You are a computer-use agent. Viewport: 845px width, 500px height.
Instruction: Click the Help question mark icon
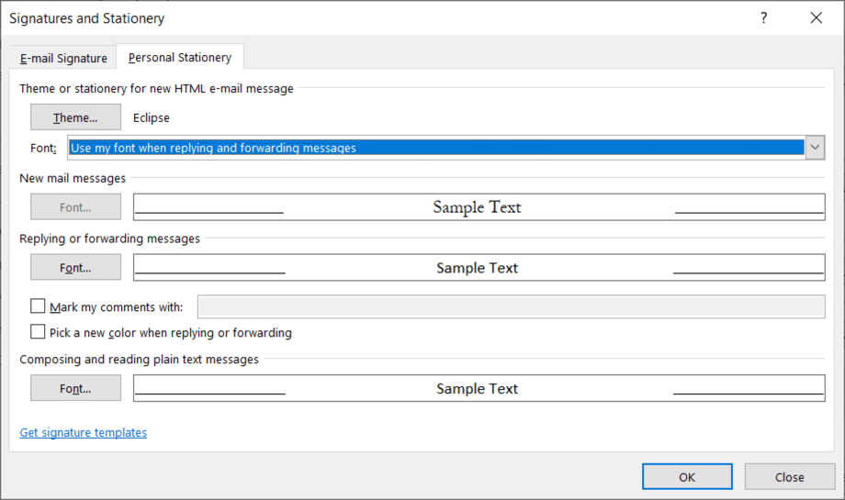point(763,18)
